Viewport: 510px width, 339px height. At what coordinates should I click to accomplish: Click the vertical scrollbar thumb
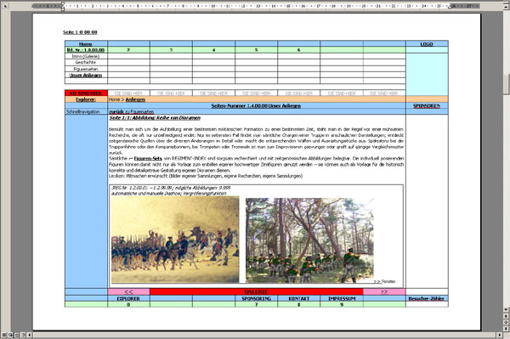(x=506, y=84)
